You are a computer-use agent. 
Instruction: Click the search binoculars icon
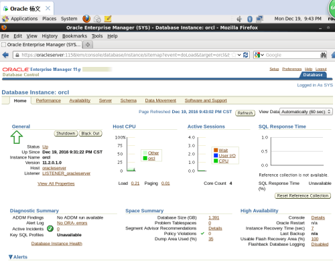(323, 55)
